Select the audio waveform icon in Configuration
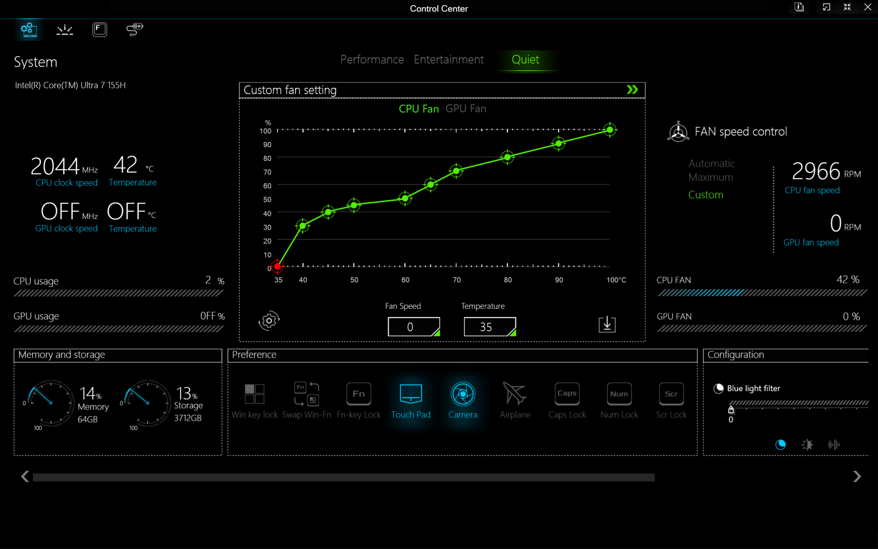 pyautogui.click(x=834, y=444)
